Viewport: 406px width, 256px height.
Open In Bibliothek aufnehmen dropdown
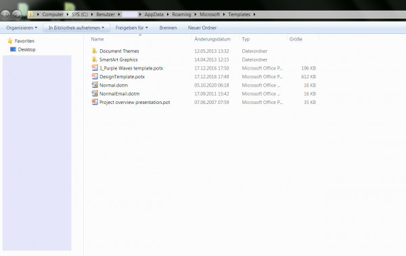76,28
